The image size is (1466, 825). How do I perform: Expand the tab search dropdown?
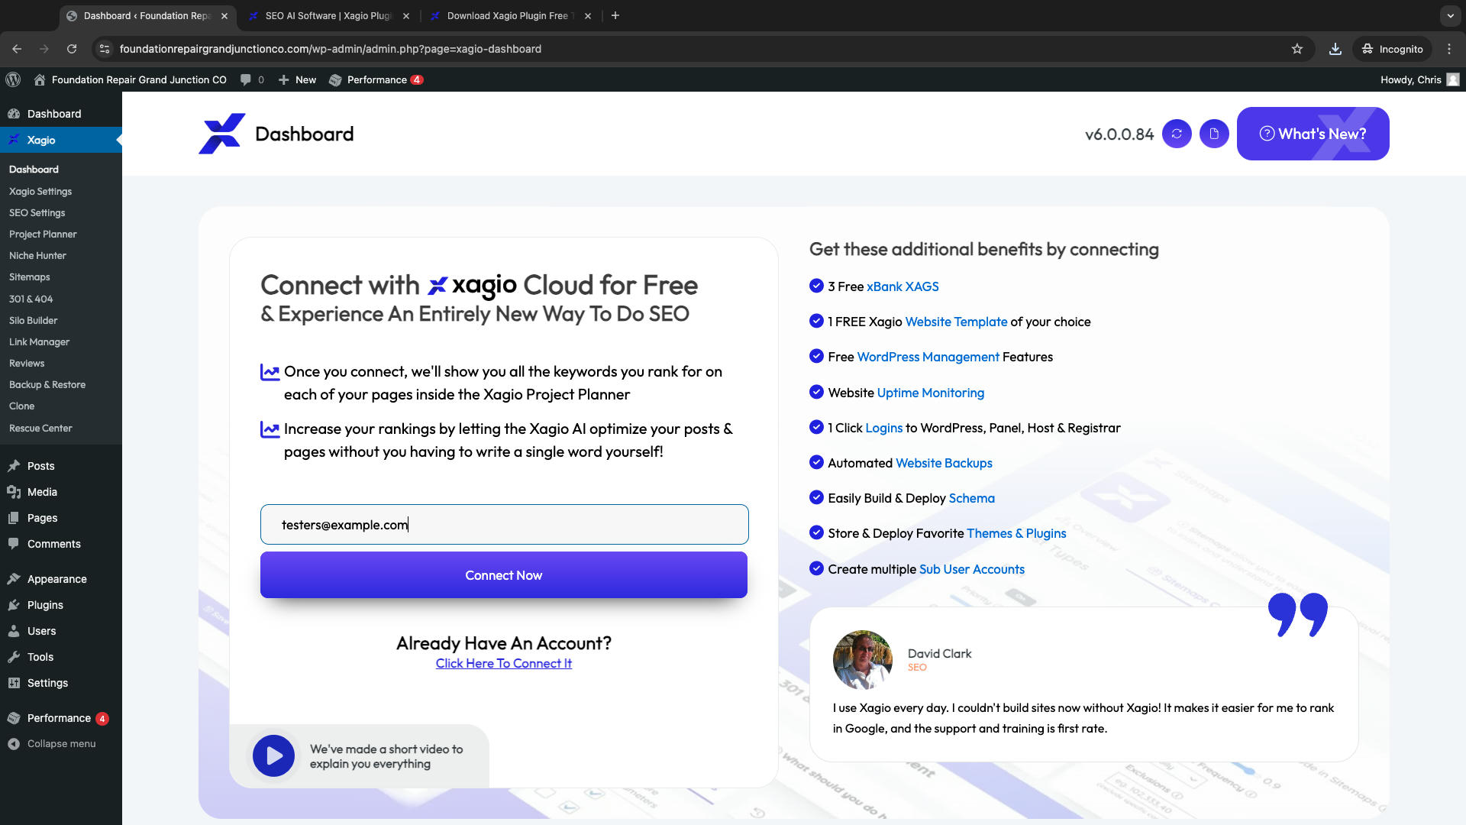coord(1450,15)
